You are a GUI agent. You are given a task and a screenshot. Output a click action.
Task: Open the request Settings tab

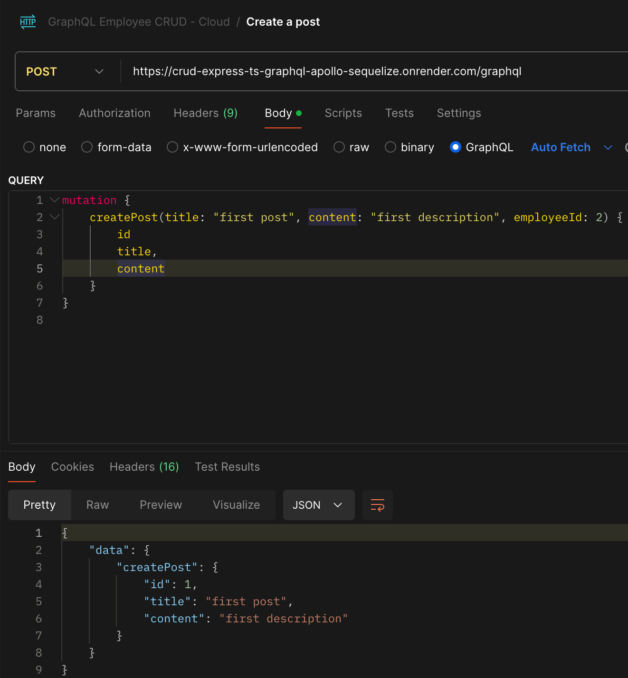pos(459,113)
